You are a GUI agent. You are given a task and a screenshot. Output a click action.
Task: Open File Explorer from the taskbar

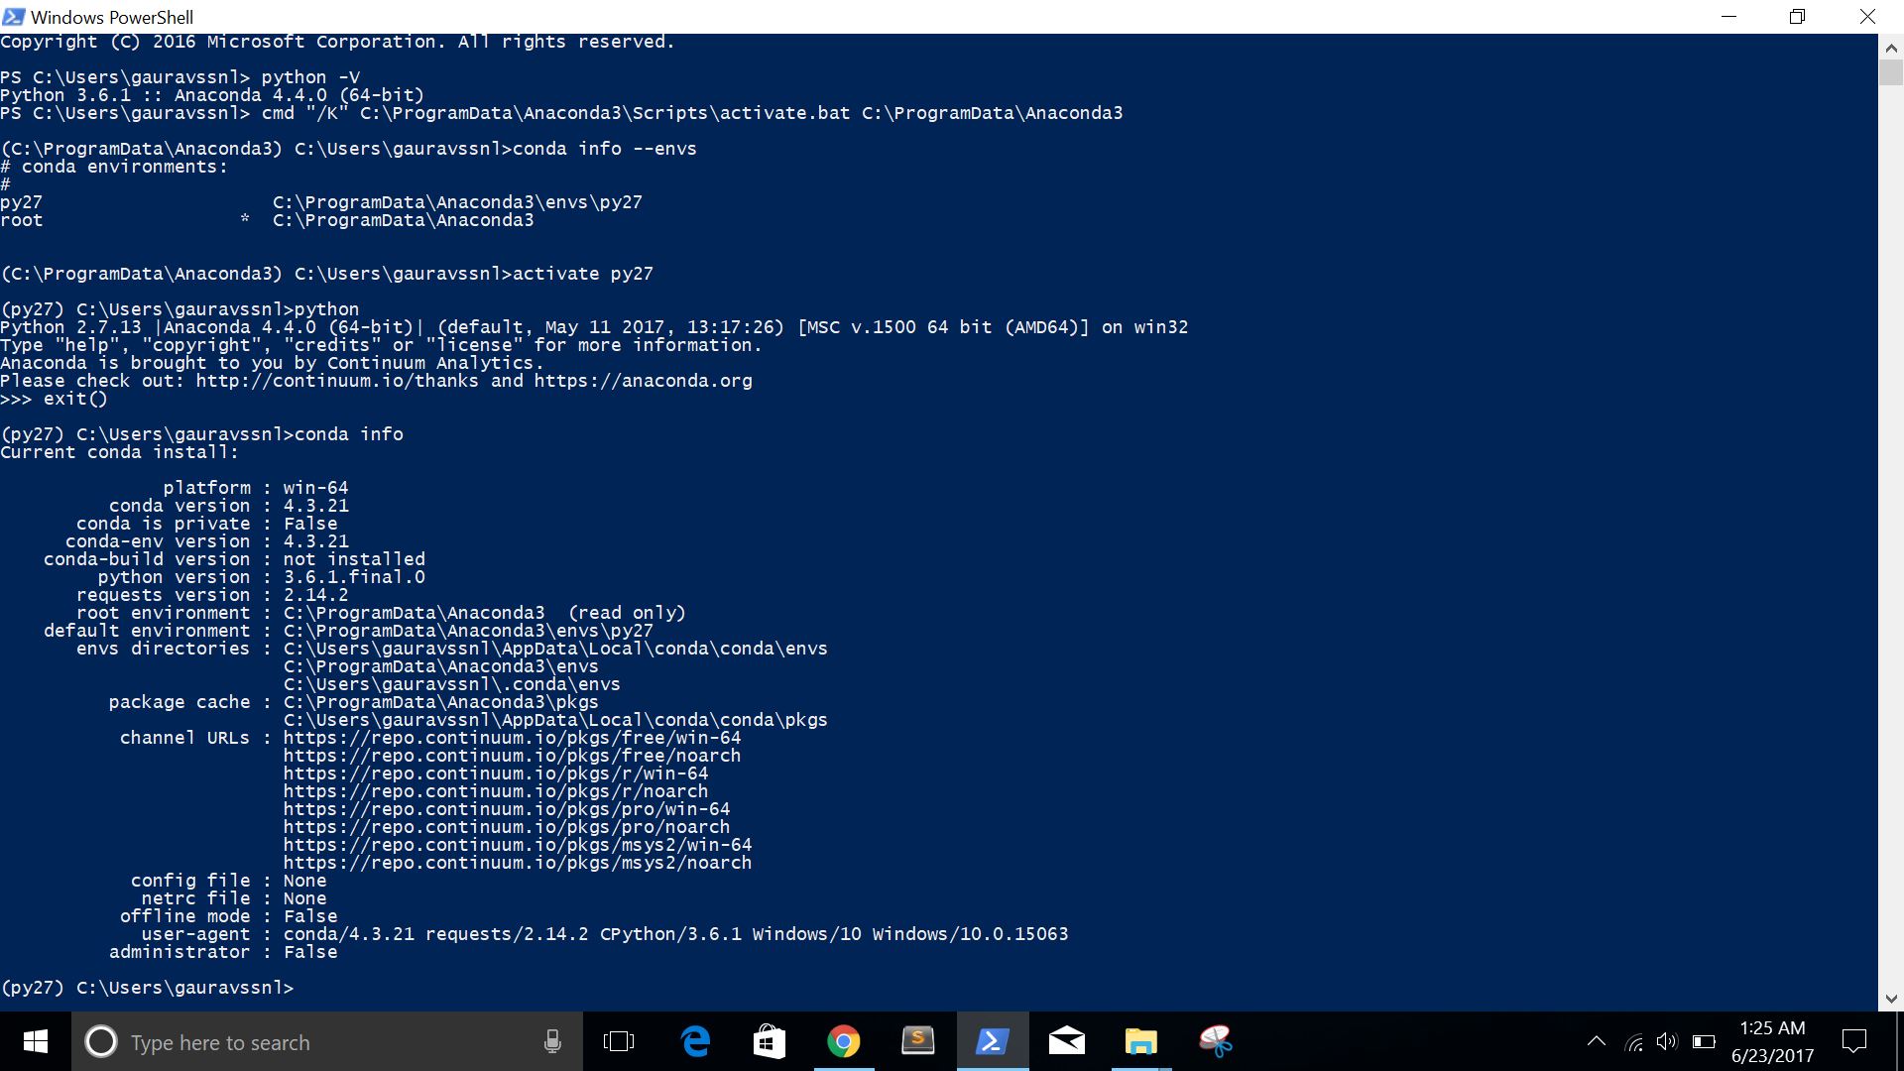tap(1141, 1041)
